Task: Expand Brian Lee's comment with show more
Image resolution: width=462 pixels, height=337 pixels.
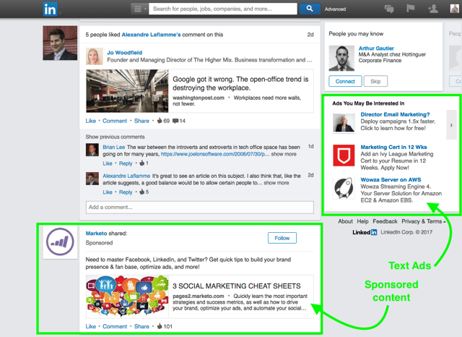Action: coord(284,154)
